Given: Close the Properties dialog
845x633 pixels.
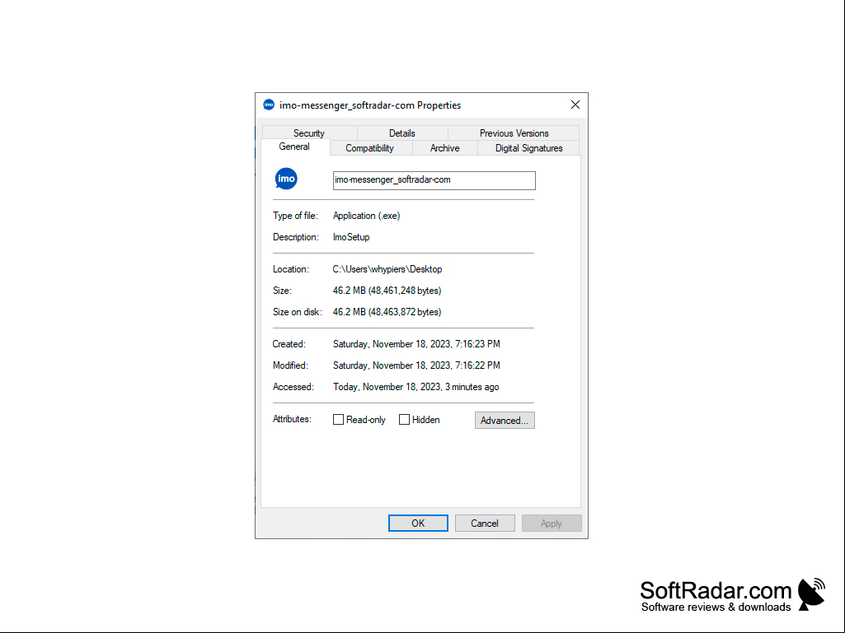Looking at the screenshot, I should (575, 105).
